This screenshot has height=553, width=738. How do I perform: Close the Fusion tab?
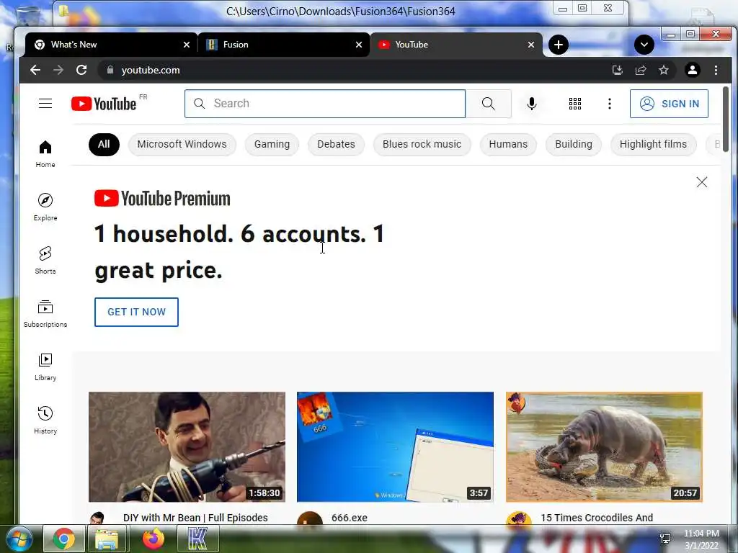click(359, 45)
